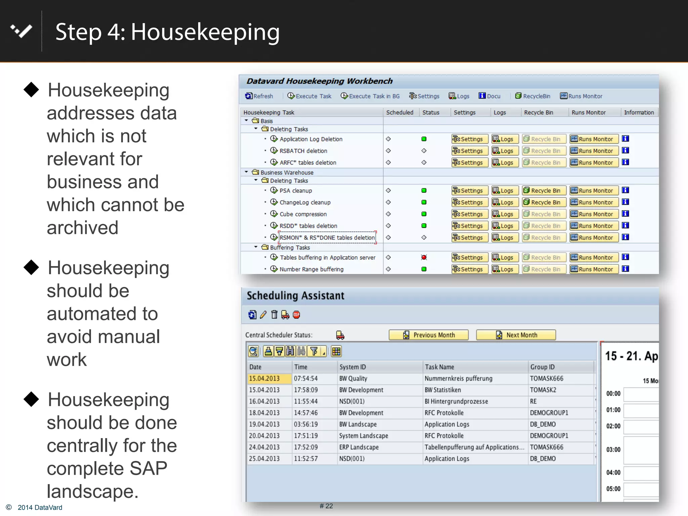Select RSMON* & RS*DONE tables deletion

pyautogui.click(x=327, y=238)
